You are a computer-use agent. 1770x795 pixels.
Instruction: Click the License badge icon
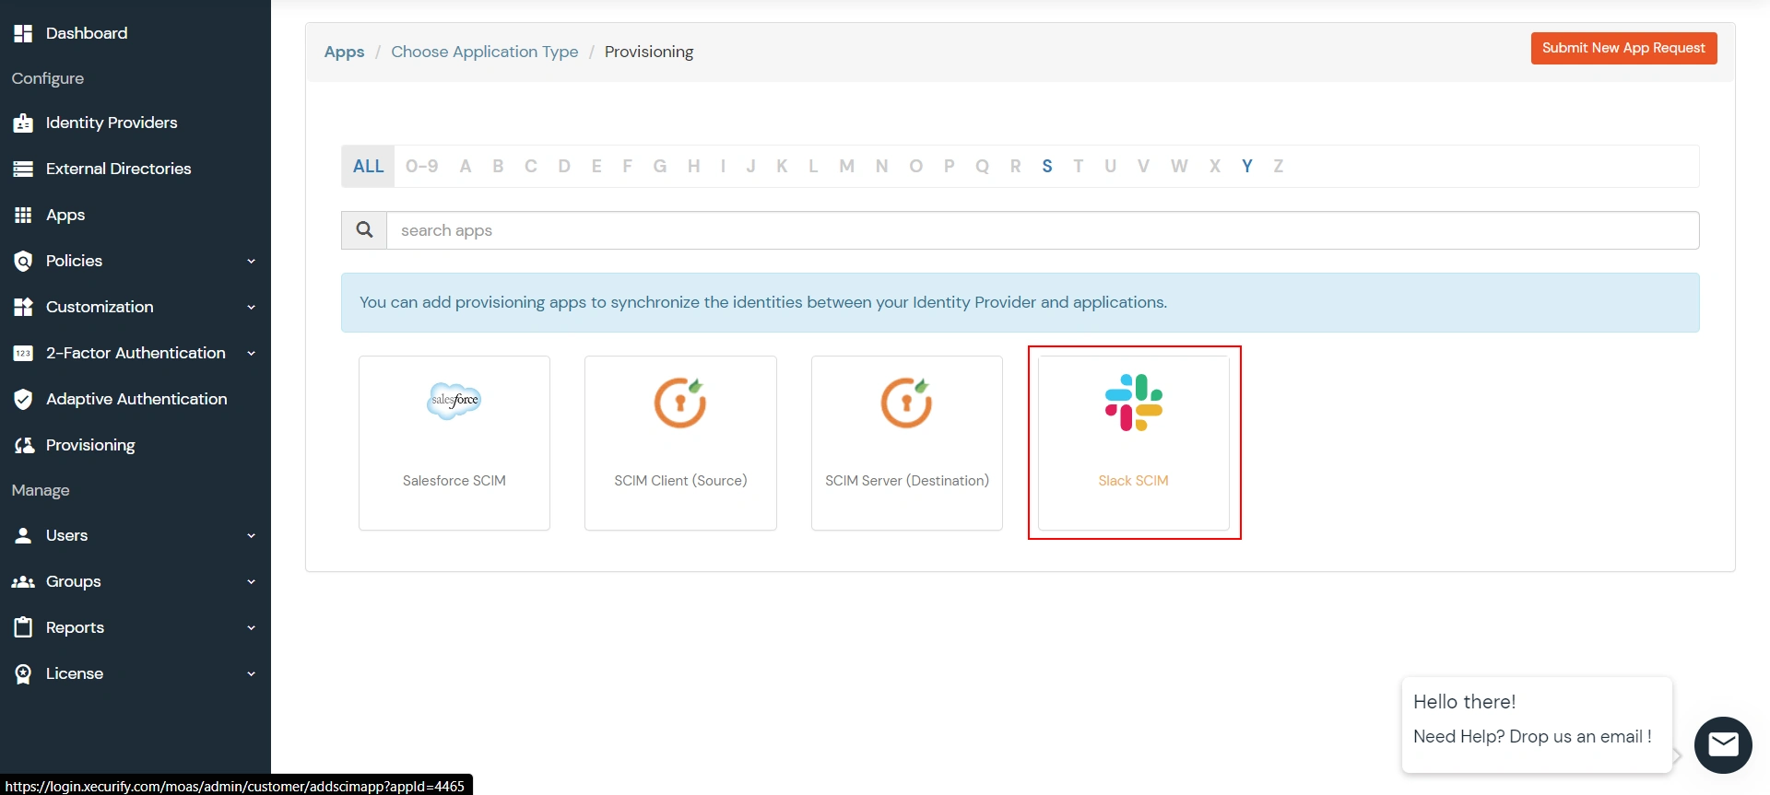click(23, 673)
